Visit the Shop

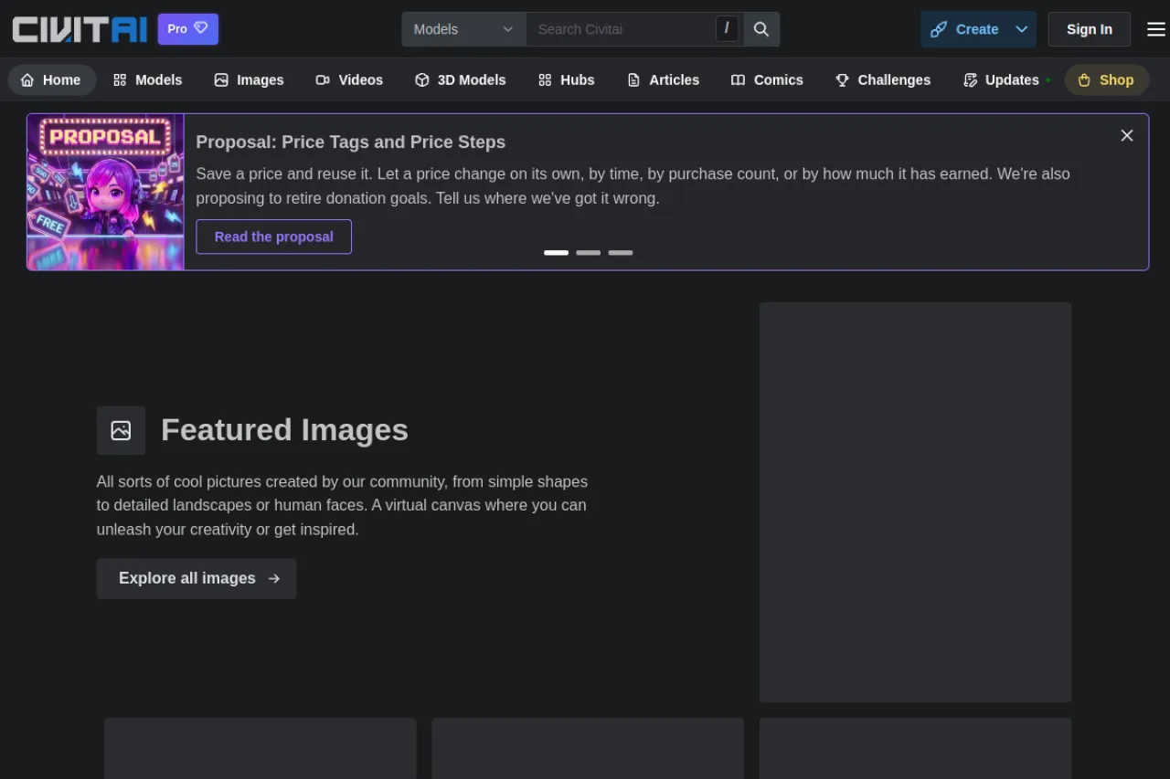click(1107, 80)
